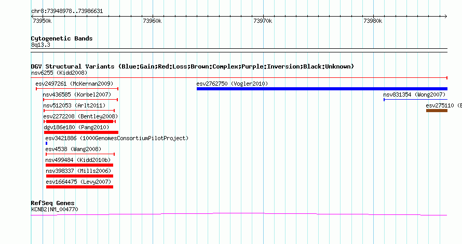This screenshot has width=462, height=244.
Task: Select the red nsv436585 loss line
Action: click(x=80, y=100)
